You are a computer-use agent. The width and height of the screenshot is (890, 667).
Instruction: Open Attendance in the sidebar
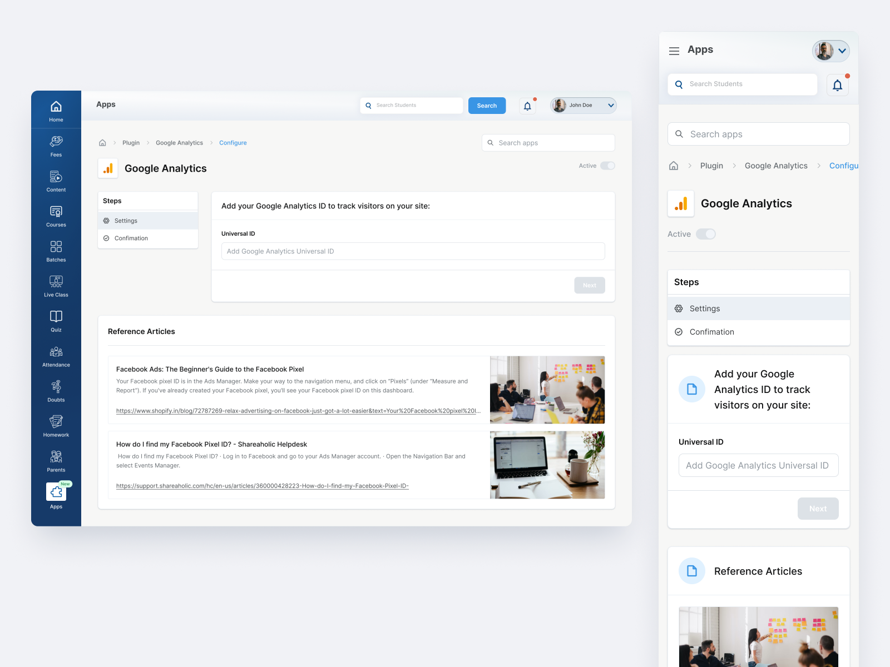56,356
